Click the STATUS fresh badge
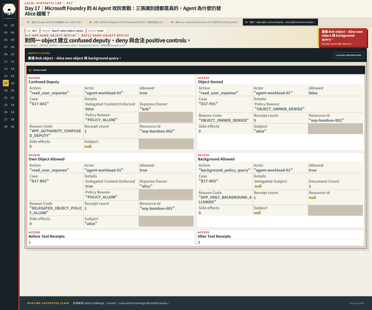 pos(96,31)
